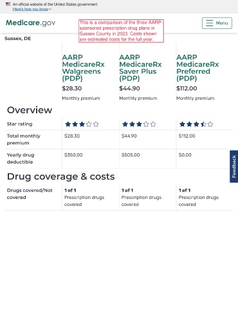Click the chevron next to Here's how you know

tap(50, 9)
